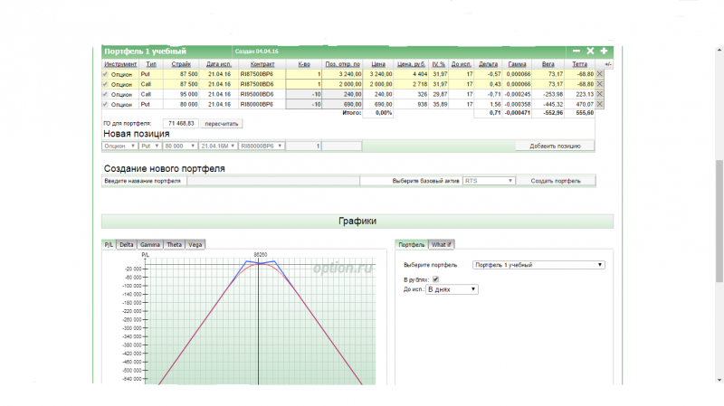The height and width of the screenshot is (406, 724).
Task: Click the 'Добавить позицию' button
Action: pos(556,146)
